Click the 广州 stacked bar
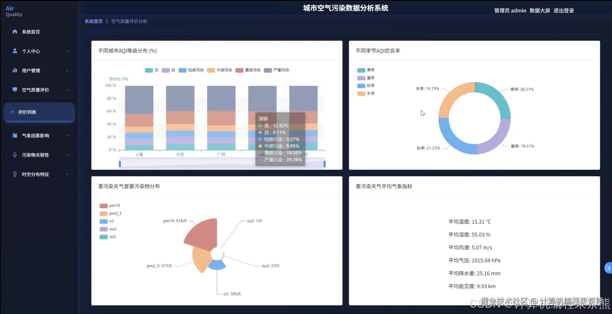This screenshot has height=314, width=612. 221,118
